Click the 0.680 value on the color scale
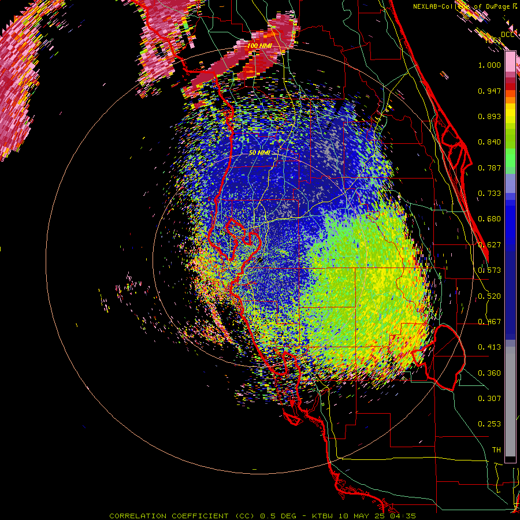This screenshot has width=520, height=520. click(x=489, y=219)
